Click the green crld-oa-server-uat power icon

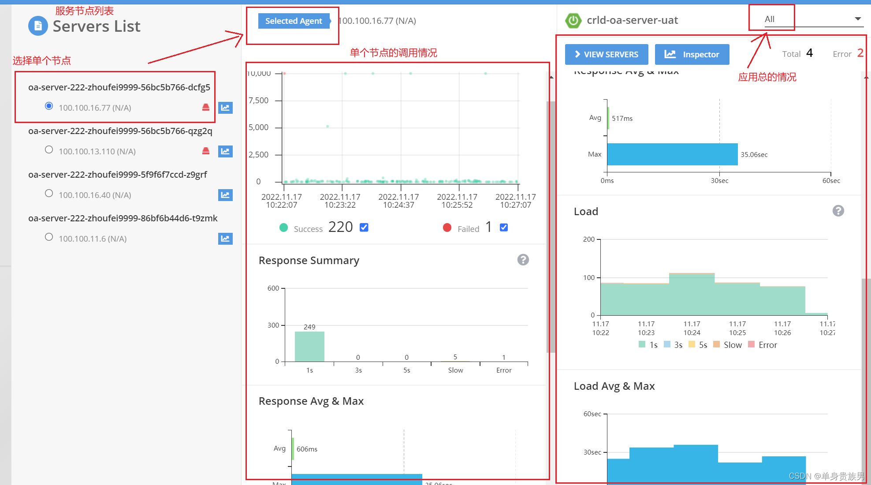click(x=573, y=20)
